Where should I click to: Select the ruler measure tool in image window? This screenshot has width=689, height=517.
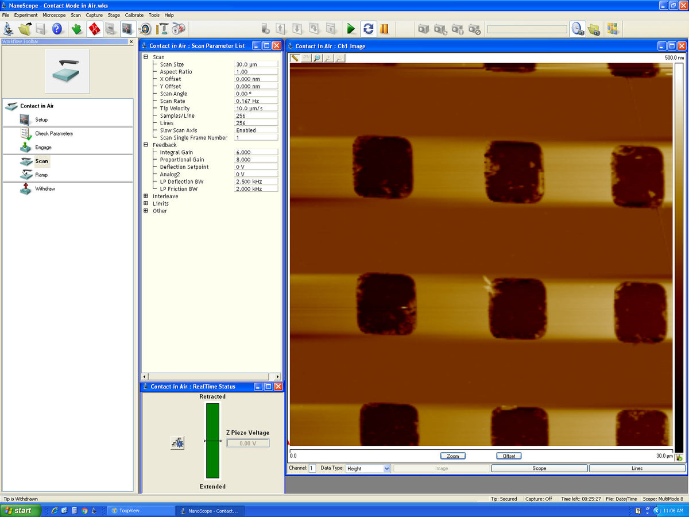[295, 58]
